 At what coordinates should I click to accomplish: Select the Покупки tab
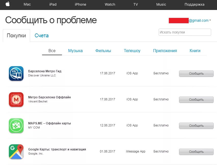coord(16,36)
